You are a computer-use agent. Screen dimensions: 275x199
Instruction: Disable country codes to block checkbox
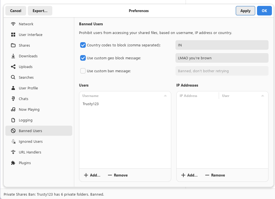click(83, 45)
